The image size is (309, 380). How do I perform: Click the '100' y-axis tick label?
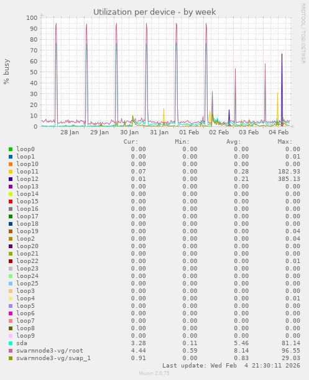32,17
